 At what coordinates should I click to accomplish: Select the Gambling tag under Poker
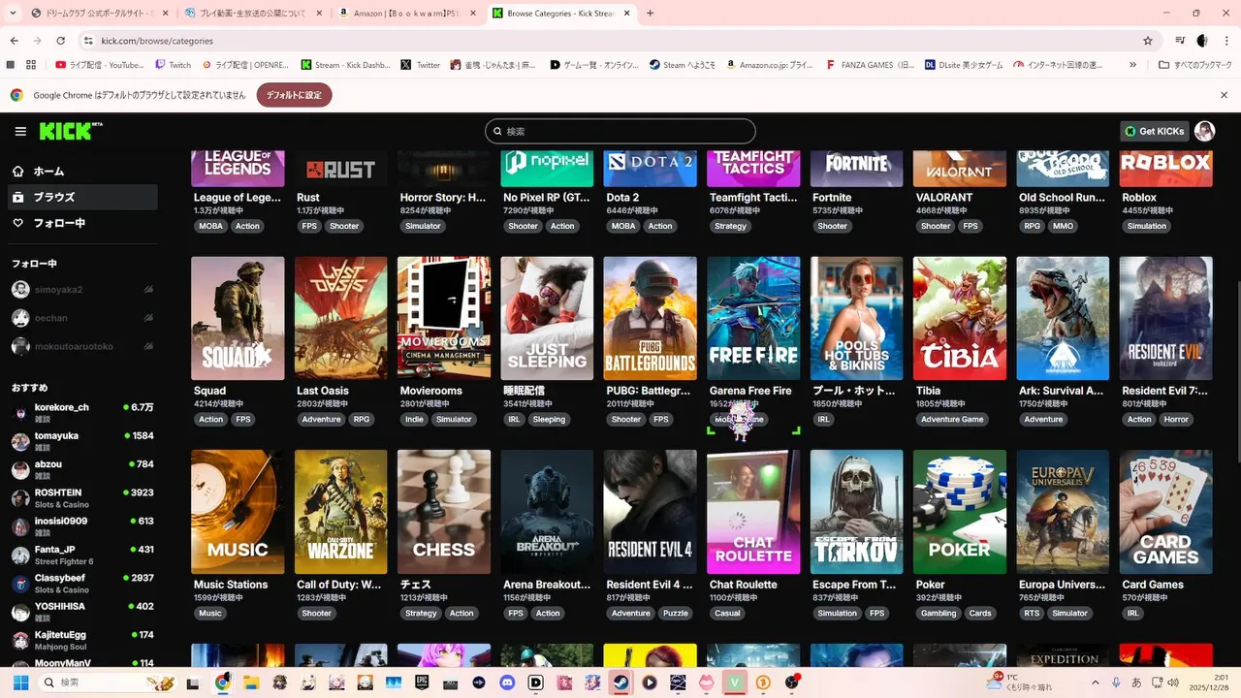(x=939, y=614)
